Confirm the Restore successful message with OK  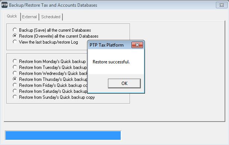coord(124,83)
